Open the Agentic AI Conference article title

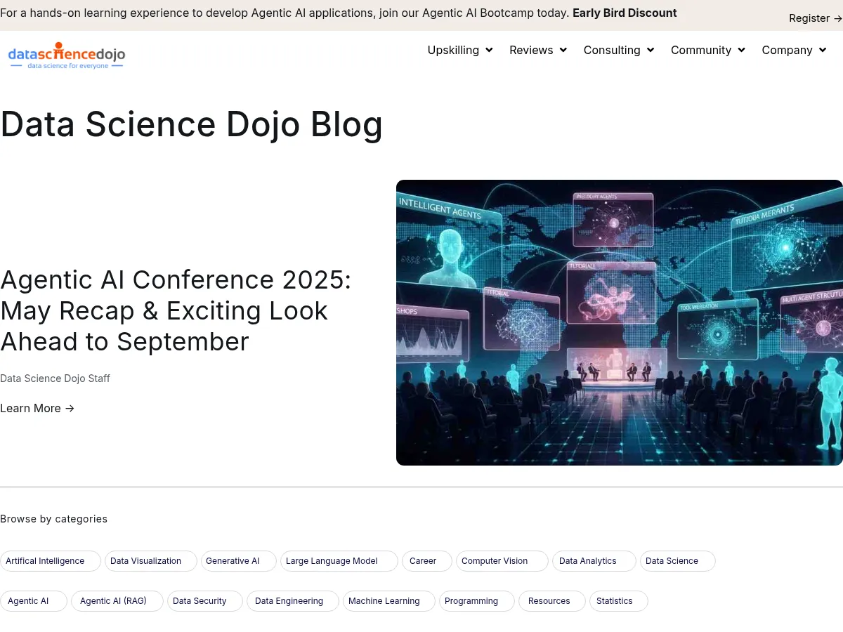coord(176,310)
